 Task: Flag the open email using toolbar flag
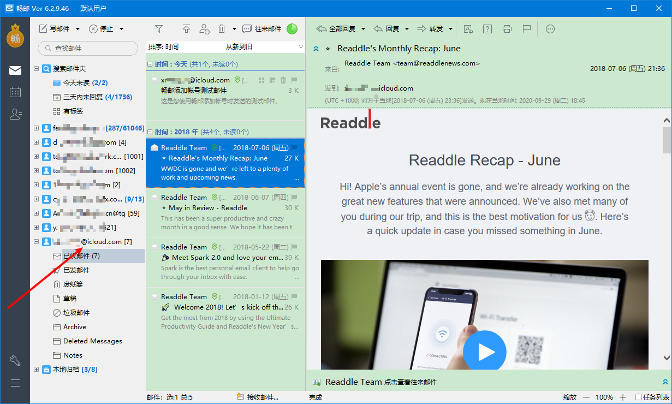point(527,29)
